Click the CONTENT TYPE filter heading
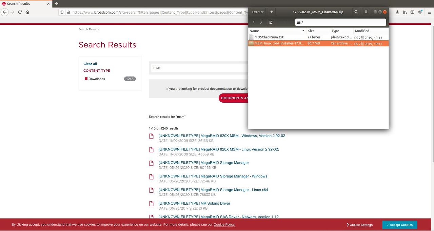434x231 pixels. [97, 71]
